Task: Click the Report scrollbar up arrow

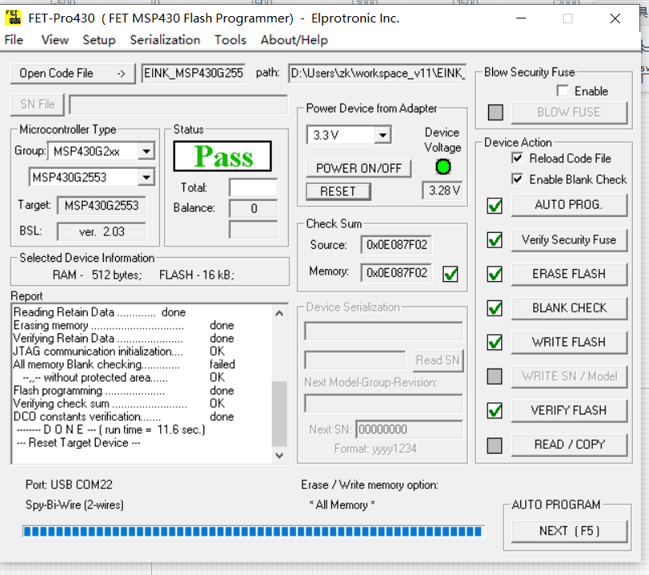Action: (x=279, y=313)
